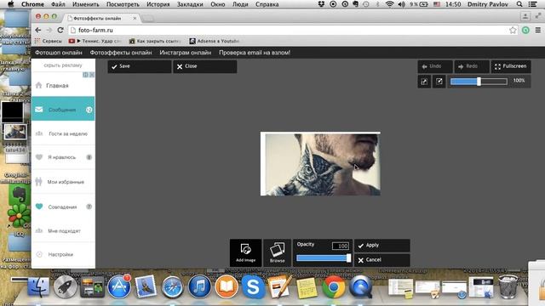Click Мне подходят in sidebar
The image size is (545, 306).
63,230
